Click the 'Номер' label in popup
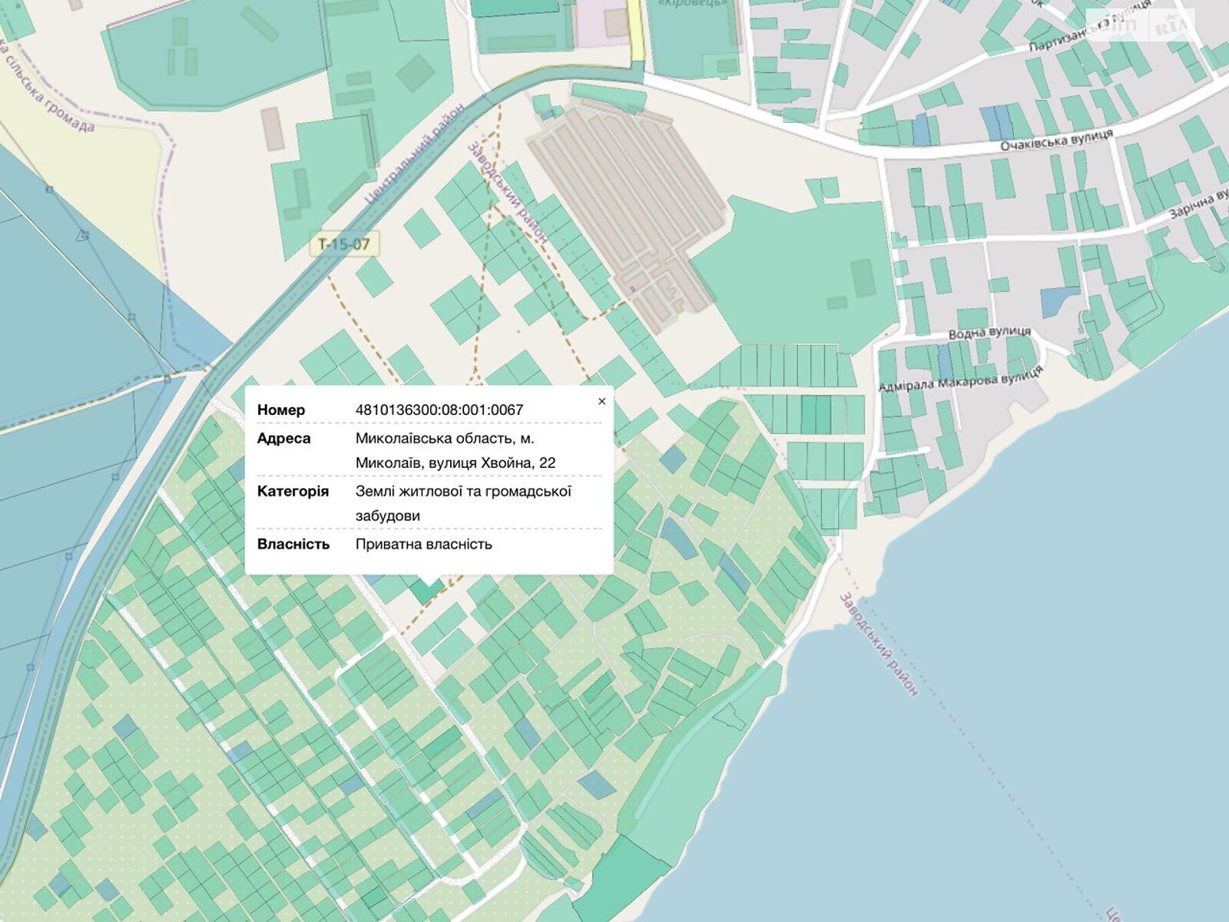 pyautogui.click(x=281, y=410)
